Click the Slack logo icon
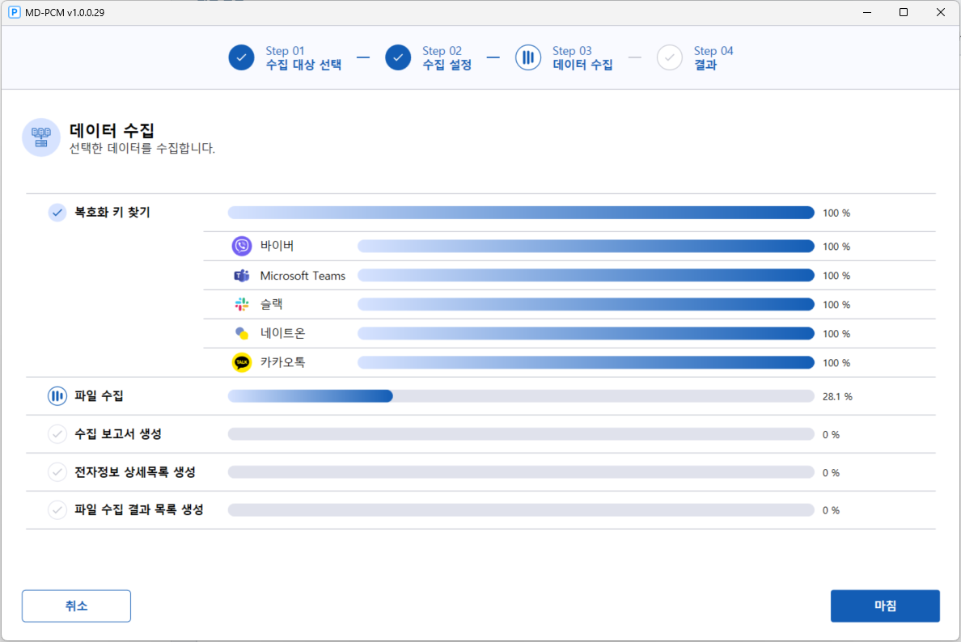 242,305
